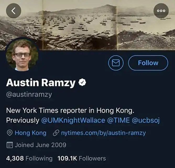Open the Hong Kong location link

click(31, 133)
